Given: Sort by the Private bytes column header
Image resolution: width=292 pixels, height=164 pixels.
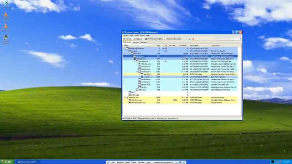Looking at the screenshot, I should click(x=183, y=46).
